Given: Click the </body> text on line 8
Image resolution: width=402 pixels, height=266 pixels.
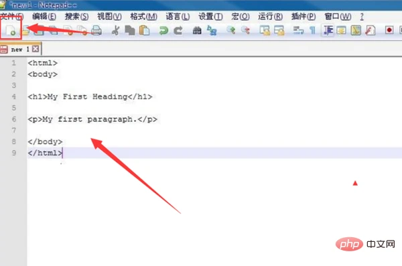Looking at the screenshot, I should click(x=45, y=141).
